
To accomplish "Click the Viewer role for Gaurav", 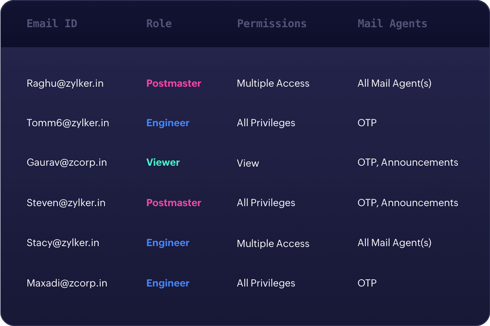I will click(x=163, y=163).
